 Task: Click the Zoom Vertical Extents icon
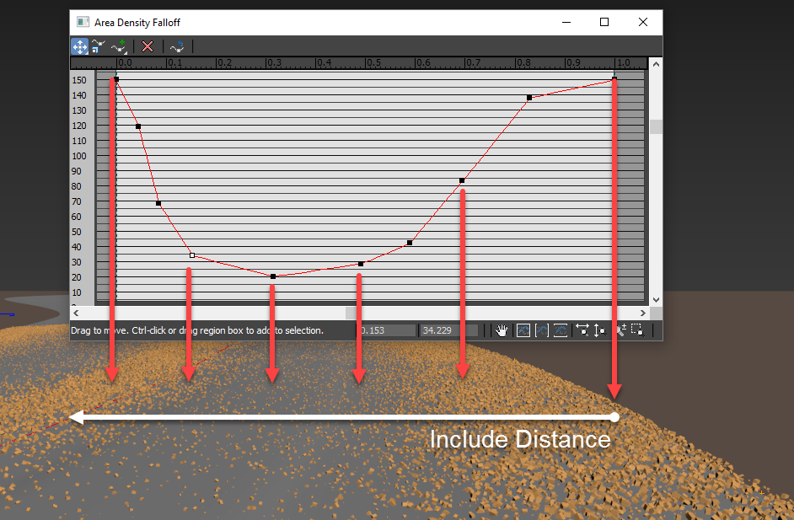pos(561,330)
